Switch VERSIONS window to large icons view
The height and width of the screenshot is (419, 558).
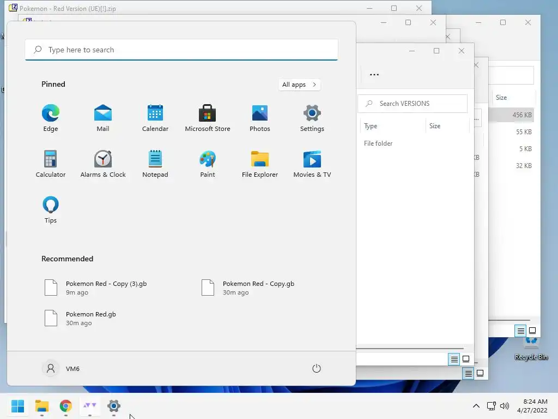(466, 359)
